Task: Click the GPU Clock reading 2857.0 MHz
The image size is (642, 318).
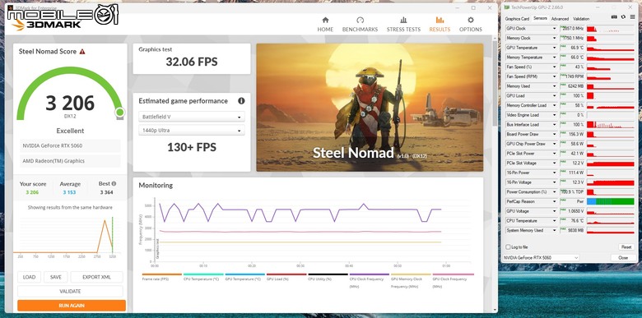Action: coord(573,29)
